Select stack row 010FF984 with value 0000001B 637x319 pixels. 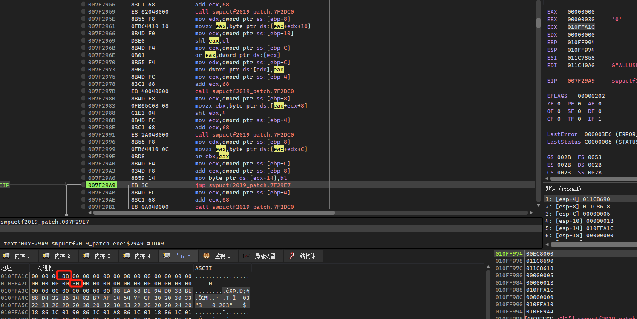point(565,283)
